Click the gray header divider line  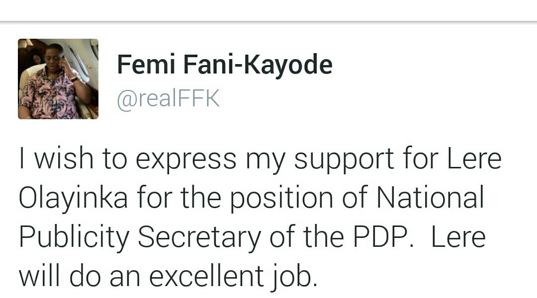[268, 22]
